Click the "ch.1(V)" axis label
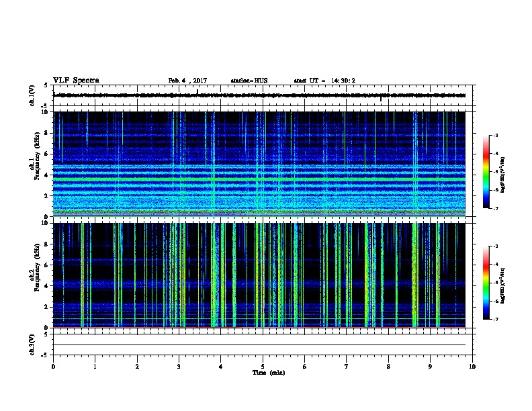532x411 pixels. coord(32,95)
